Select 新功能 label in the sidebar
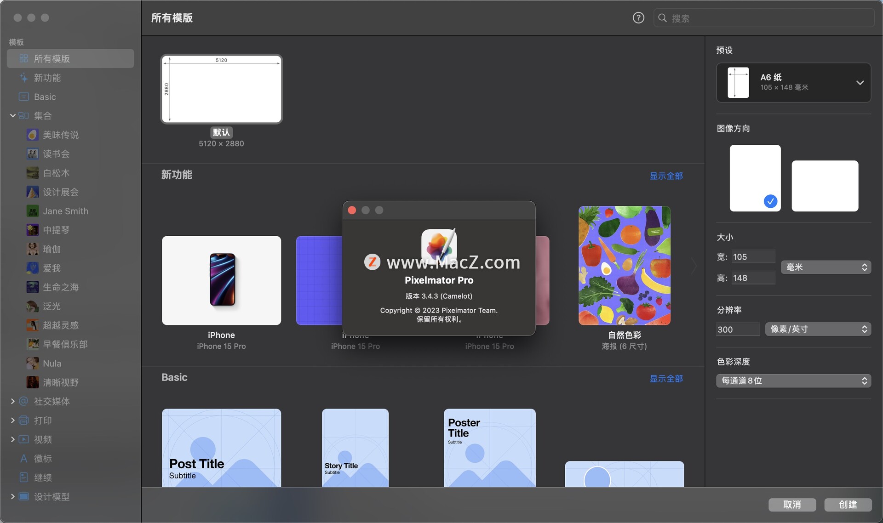883x523 pixels. click(47, 78)
